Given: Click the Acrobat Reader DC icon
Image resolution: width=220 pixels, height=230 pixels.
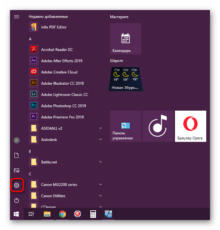Looking at the screenshot, I should (x=34, y=49).
